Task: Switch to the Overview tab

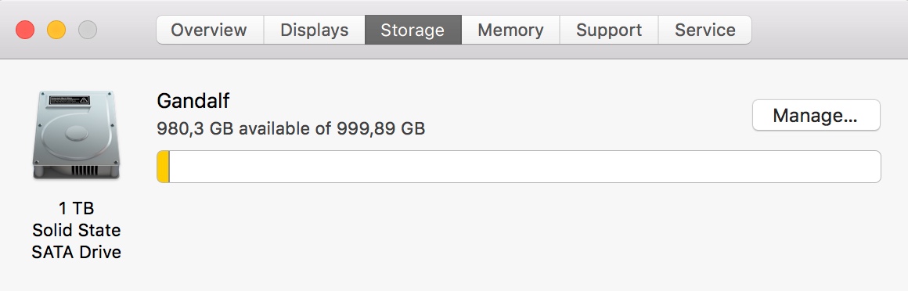Action: coord(209,30)
